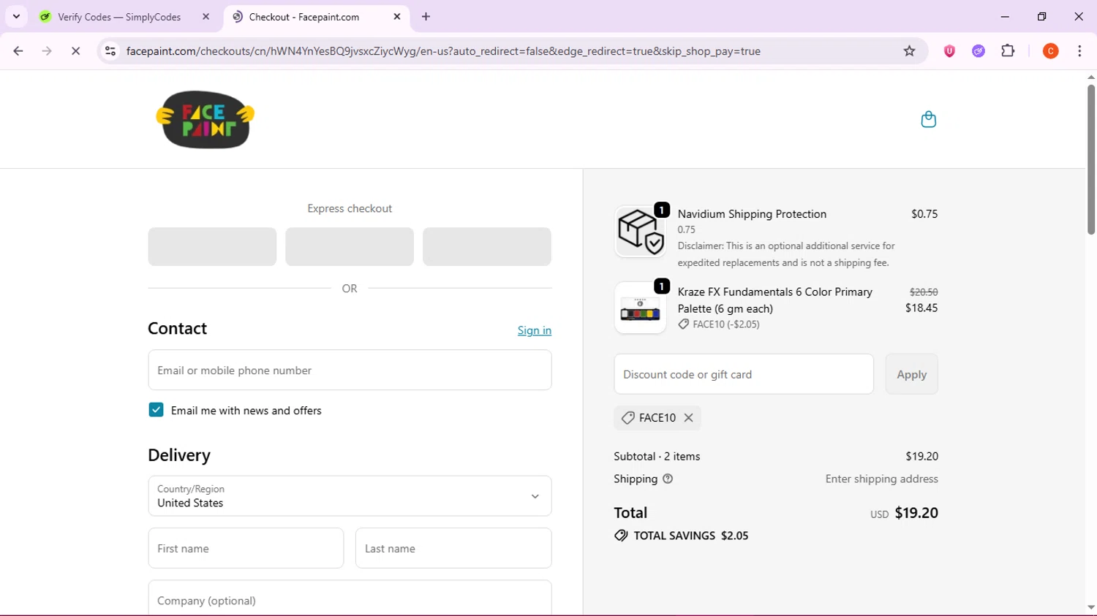The width and height of the screenshot is (1097, 616).
Task: Click the FACE10 applied code tag
Action: pos(657,418)
